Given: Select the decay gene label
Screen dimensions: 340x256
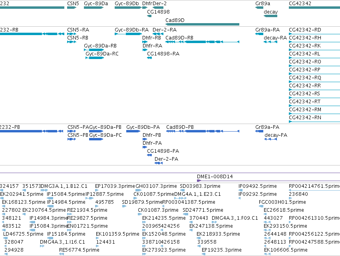Looking at the screenshot, I should pyautogui.click(x=270, y=12).
